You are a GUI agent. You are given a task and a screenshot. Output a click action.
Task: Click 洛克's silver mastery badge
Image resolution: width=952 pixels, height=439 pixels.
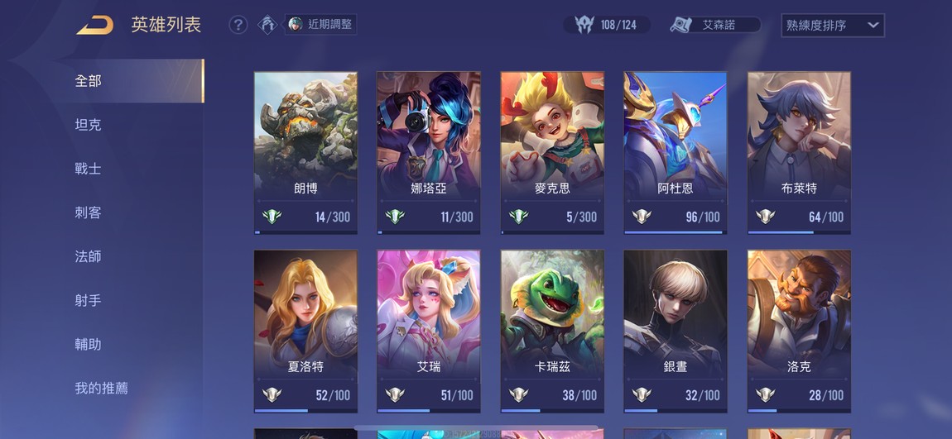click(x=765, y=394)
